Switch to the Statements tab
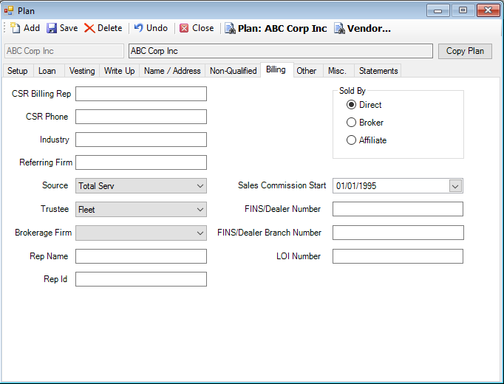The image size is (504, 384). pyautogui.click(x=378, y=71)
